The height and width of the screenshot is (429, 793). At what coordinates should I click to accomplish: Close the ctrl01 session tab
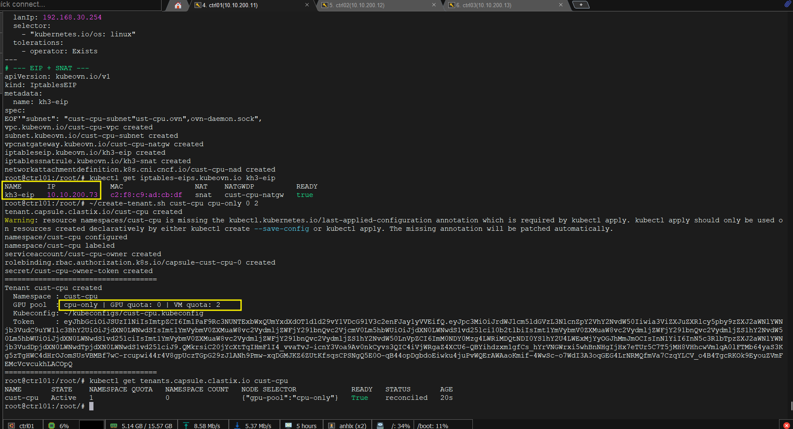(x=307, y=5)
